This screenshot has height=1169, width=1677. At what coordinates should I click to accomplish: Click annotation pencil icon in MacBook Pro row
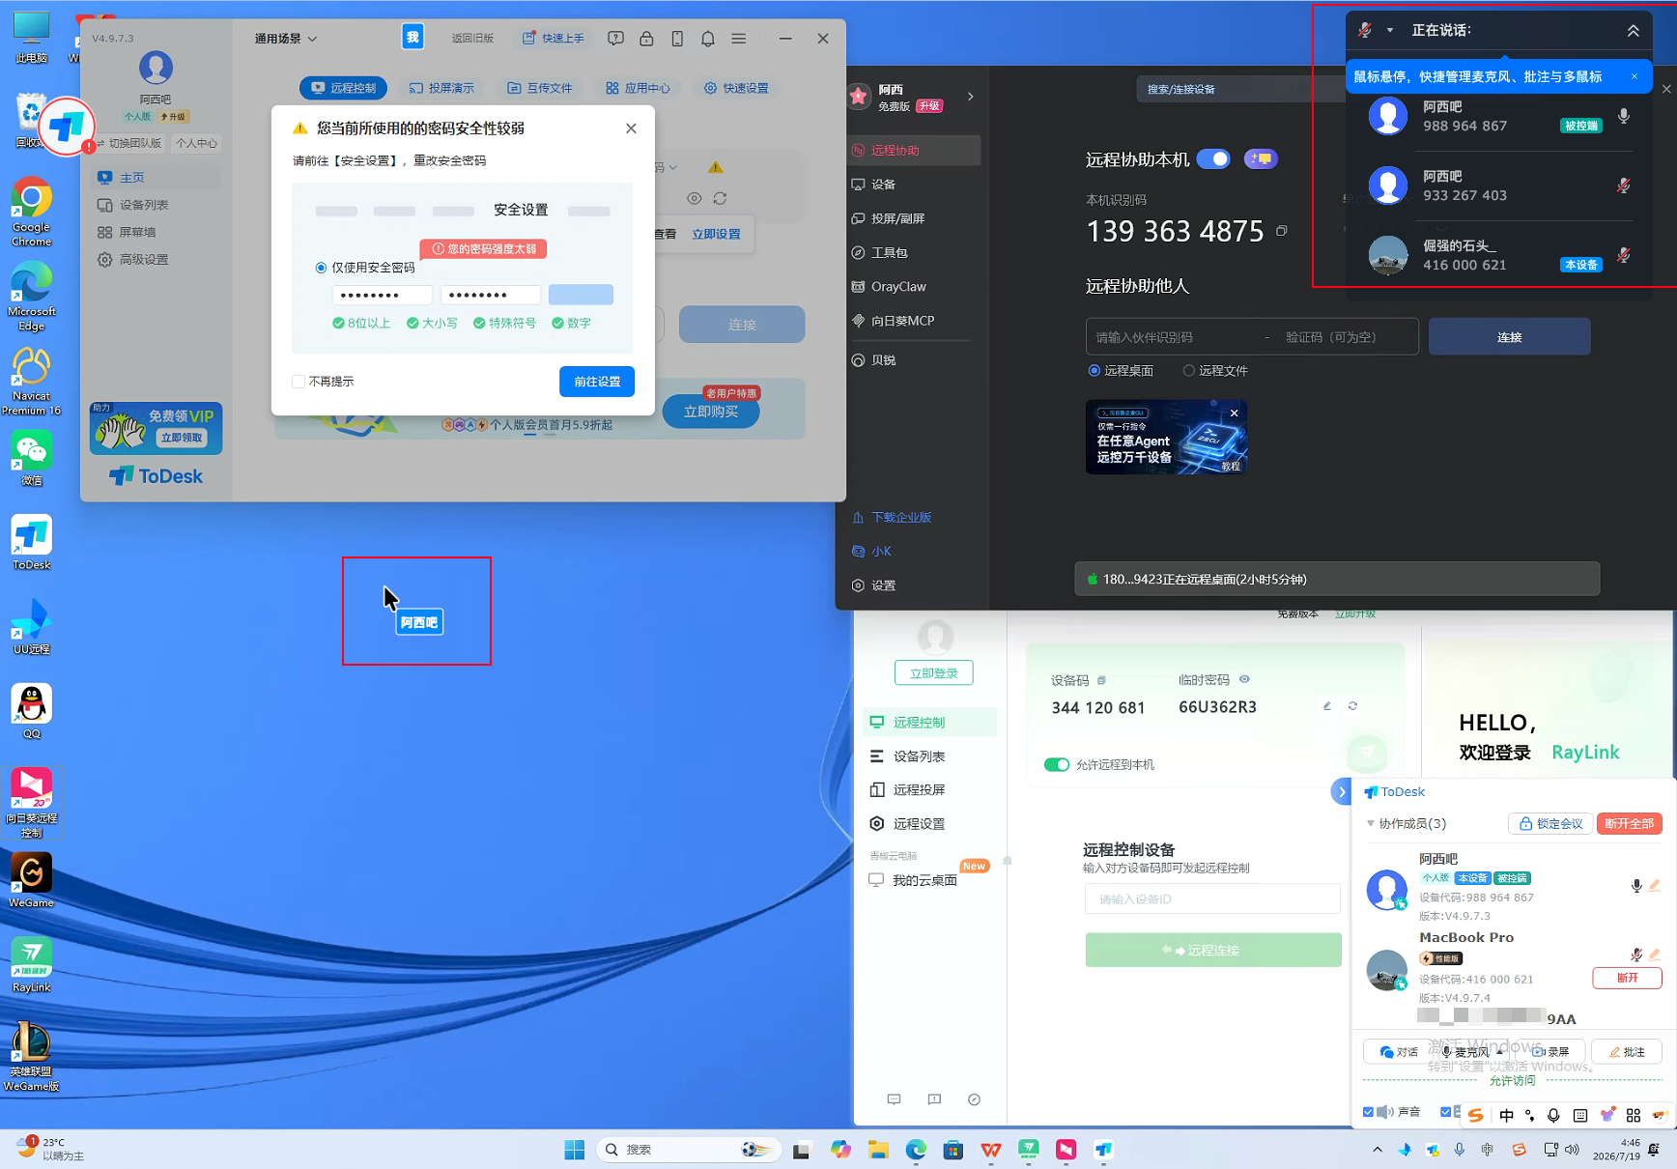[x=1655, y=955]
